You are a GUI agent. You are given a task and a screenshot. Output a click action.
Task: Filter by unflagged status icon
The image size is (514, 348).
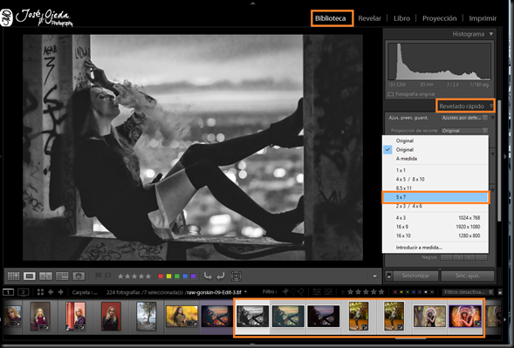[293, 291]
